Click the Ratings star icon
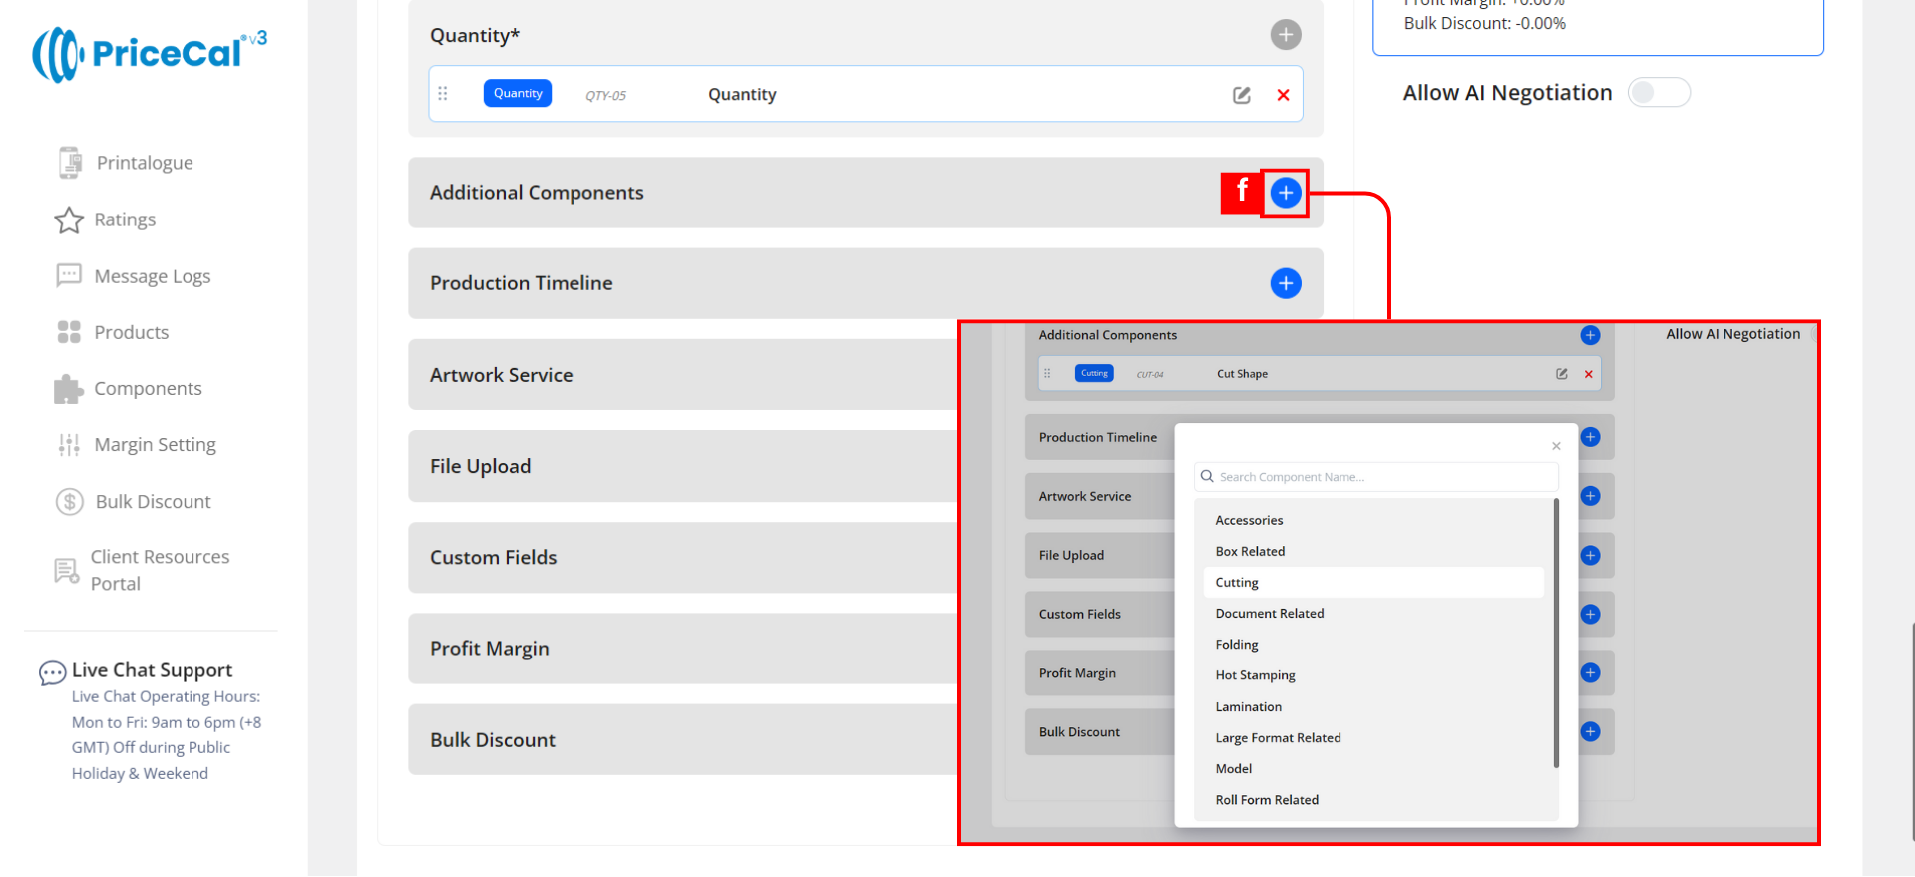The width and height of the screenshot is (1915, 877). [69, 220]
